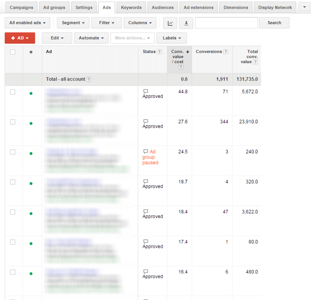Click the download report icon
The width and height of the screenshot is (311, 300).
[186, 23]
